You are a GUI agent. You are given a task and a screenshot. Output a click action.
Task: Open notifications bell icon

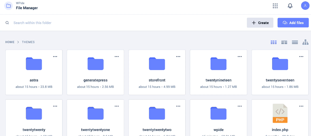pyautogui.click(x=290, y=6)
